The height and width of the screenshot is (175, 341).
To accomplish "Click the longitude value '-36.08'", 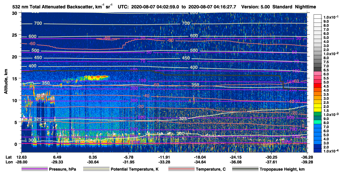I will pyautogui.click(x=236, y=162).
